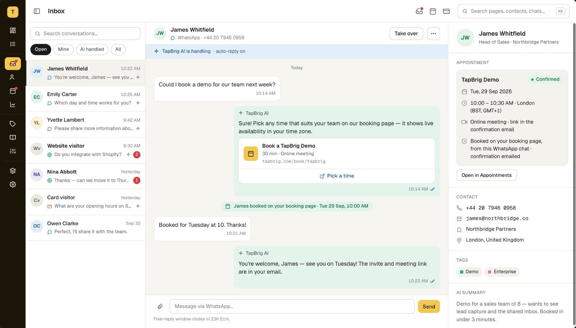Open the contacts person icon in sidebar
576x328 pixels.
(13, 77)
